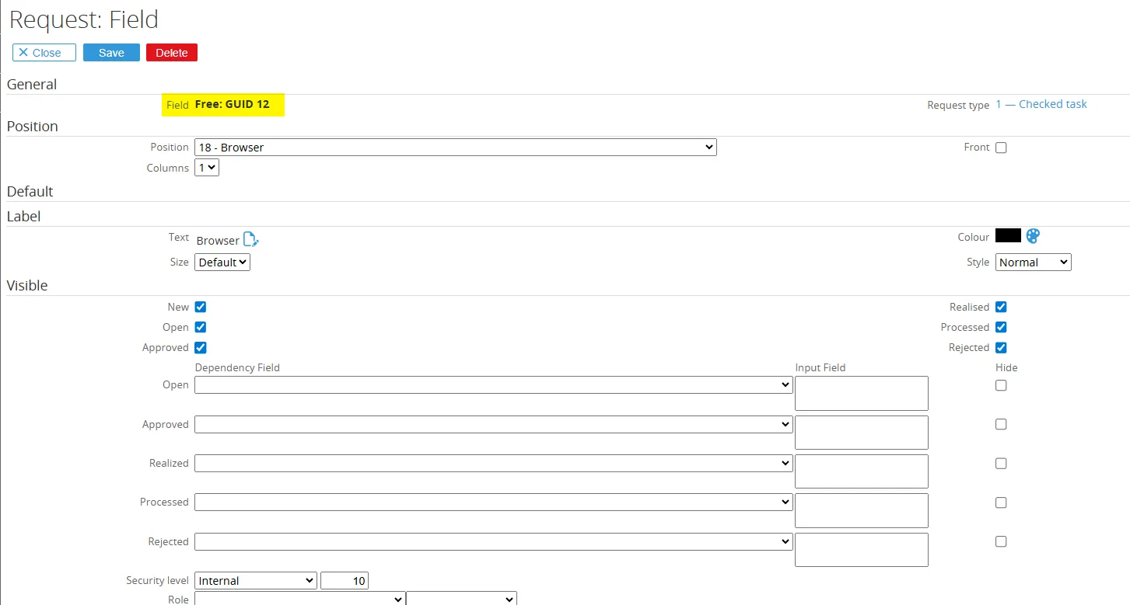Open the Style dropdown set to Normal
The image size is (1130, 605).
[1033, 262]
